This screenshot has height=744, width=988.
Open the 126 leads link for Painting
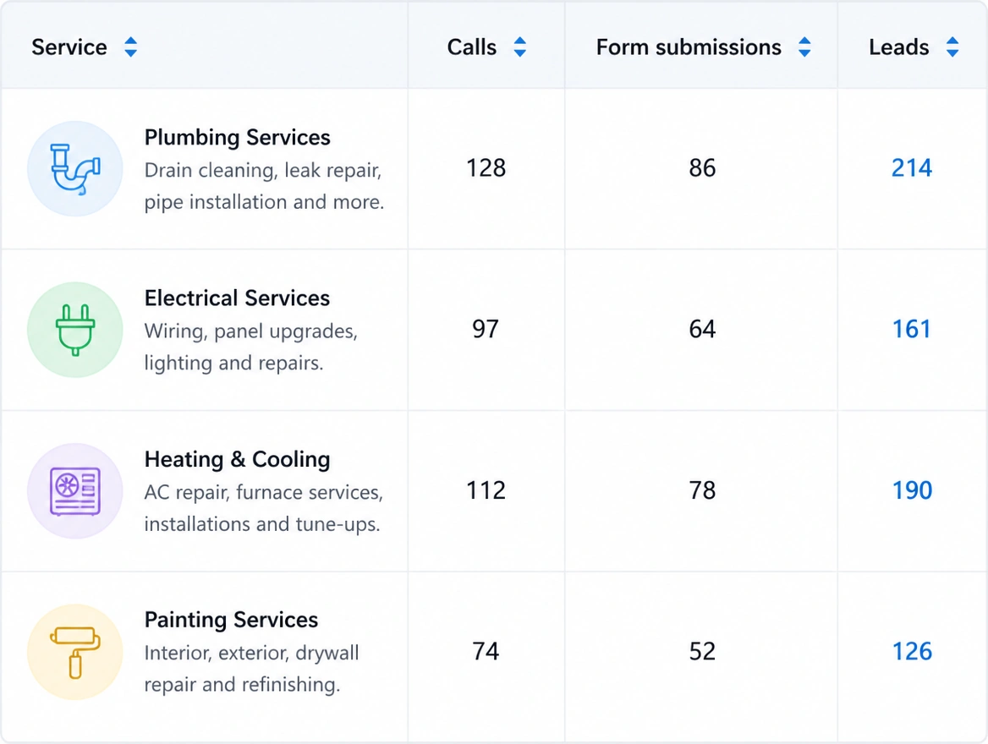pyautogui.click(x=912, y=651)
